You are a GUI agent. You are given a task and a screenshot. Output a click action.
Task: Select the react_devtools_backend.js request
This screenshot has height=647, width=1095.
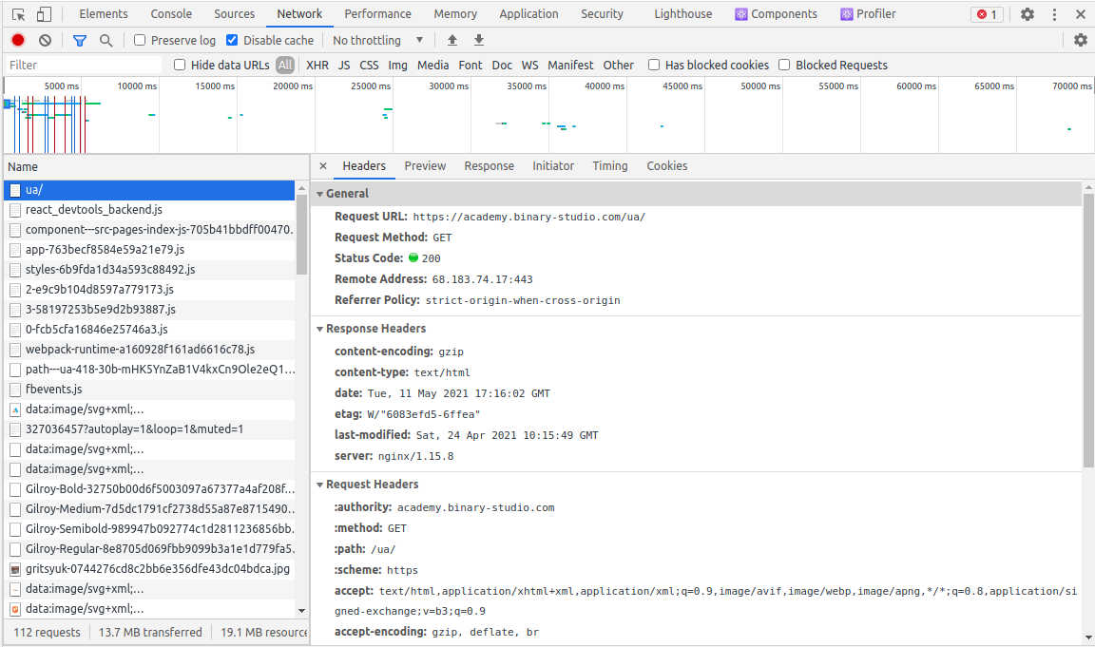tap(149, 209)
